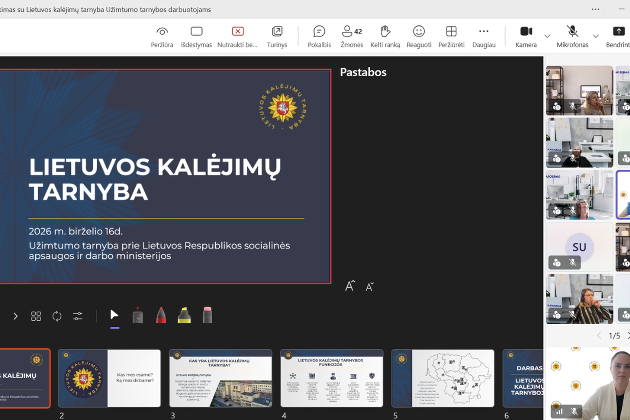Click the circular arrows icon in slide toolbar
This screenshot has width=630, height=420.
(57, 316)
